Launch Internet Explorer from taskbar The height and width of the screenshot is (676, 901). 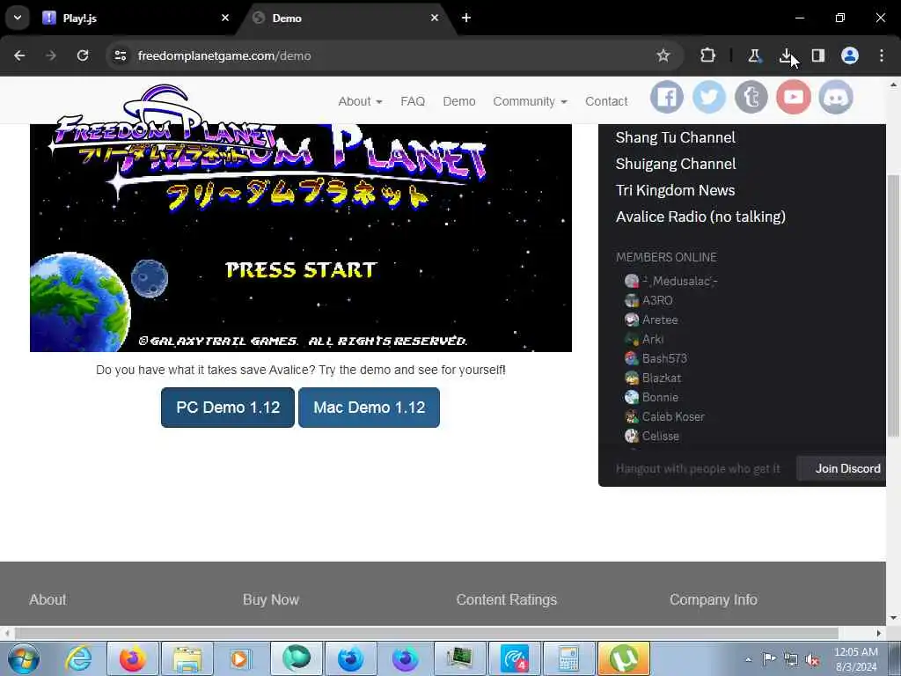[x=78, y=658]
